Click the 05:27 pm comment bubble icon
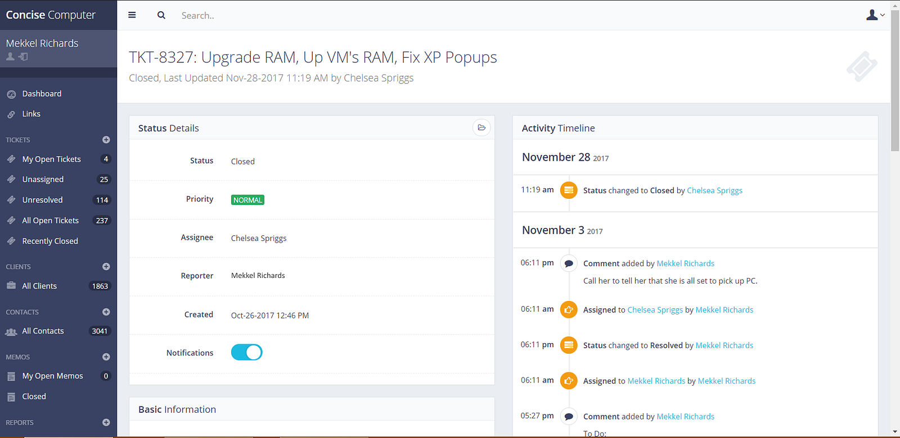The image size is (900, 438). point(569,416)
